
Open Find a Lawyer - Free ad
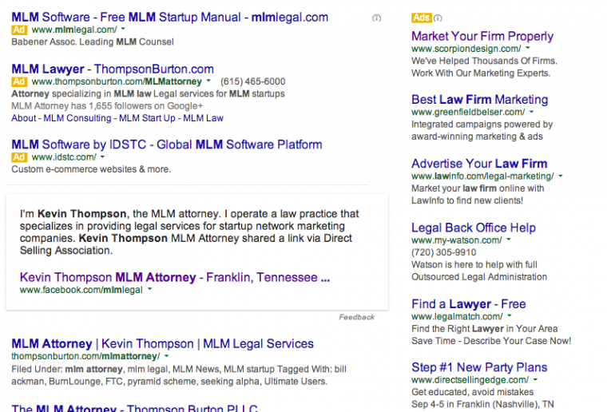(468, 303)
